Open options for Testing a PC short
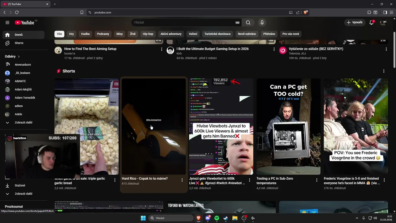The width and height of the screenshot is (396, 223). [x=316, y=180]
